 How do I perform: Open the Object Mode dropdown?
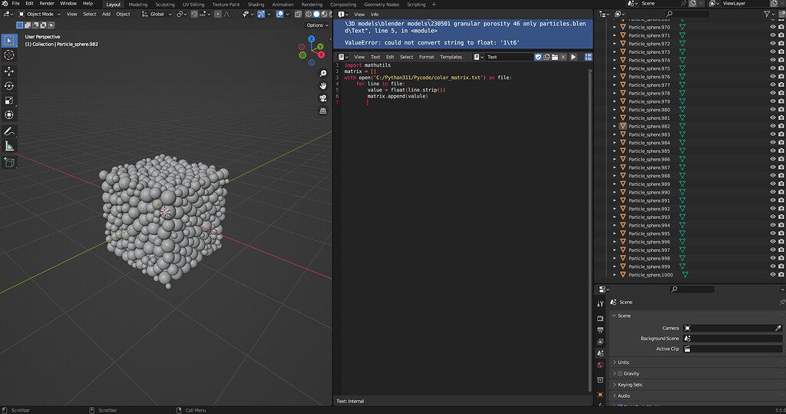[x=40, y=14]
